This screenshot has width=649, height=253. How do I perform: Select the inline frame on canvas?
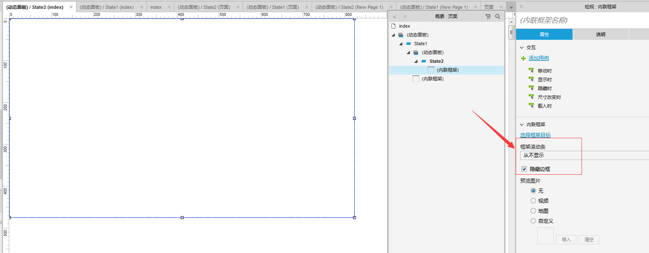[x=182, y=118]
